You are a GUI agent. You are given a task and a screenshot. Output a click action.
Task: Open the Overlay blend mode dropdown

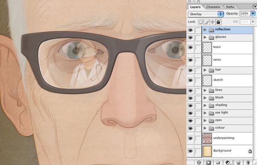[x=206, y=14]
